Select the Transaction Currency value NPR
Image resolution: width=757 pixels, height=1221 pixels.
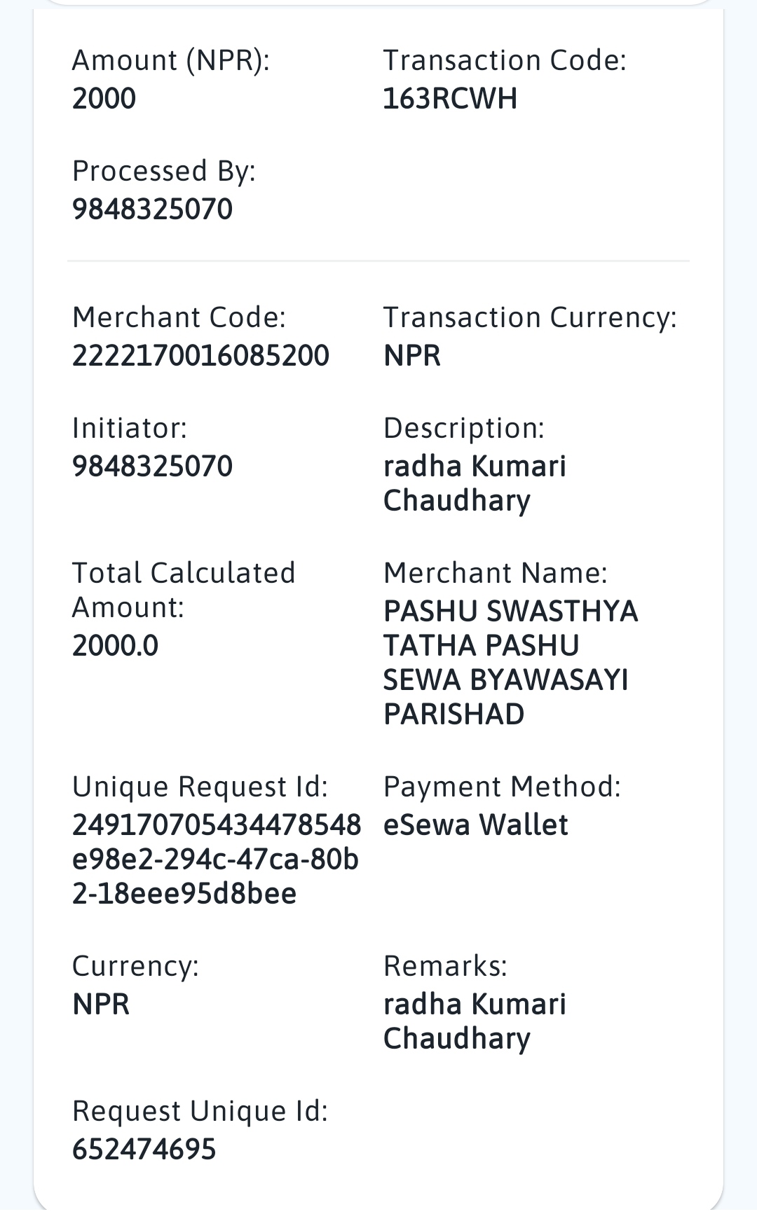412,354
